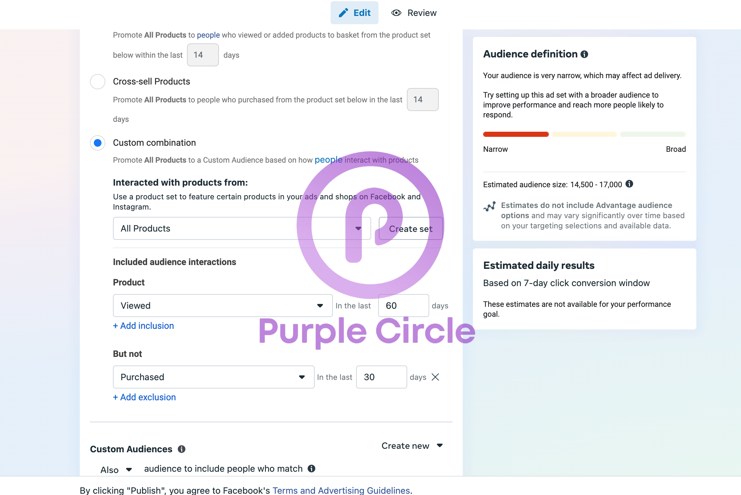Click the Add inclusion link
This screenshot has height=495, width=741.
tap(144, 326)
